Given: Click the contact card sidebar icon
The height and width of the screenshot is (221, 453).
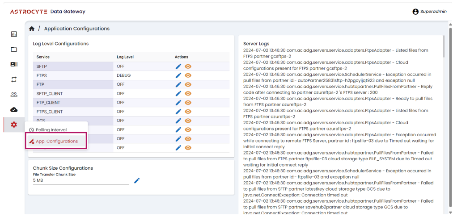Looking at the screenshot, I should click(14, 64).
